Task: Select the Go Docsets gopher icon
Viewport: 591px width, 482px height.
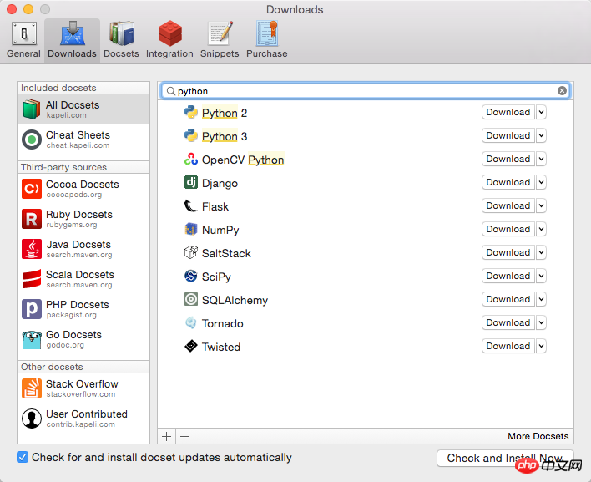Action: tap(31, 339)
